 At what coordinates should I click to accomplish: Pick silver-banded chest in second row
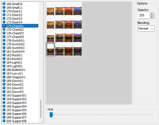tap(59, 24)
